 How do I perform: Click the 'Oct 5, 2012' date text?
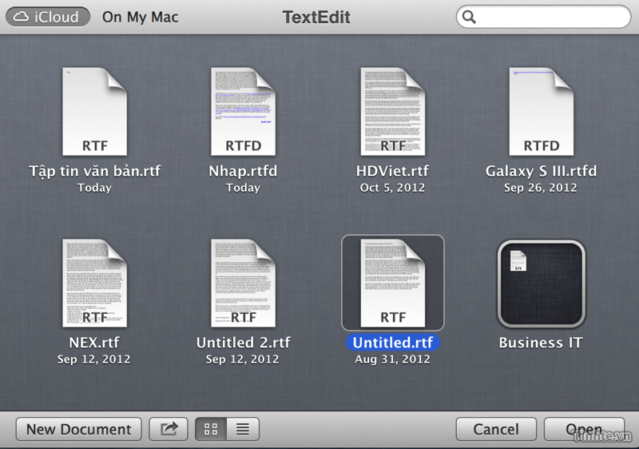pyautogui.click(x=392, y=188)
